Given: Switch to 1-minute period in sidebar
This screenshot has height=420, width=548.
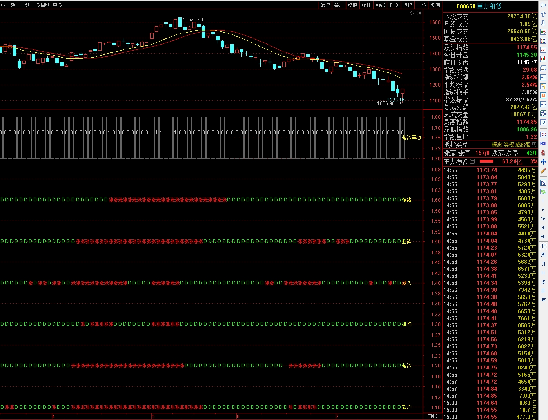Looking at the screenshot, I should 543,201.
